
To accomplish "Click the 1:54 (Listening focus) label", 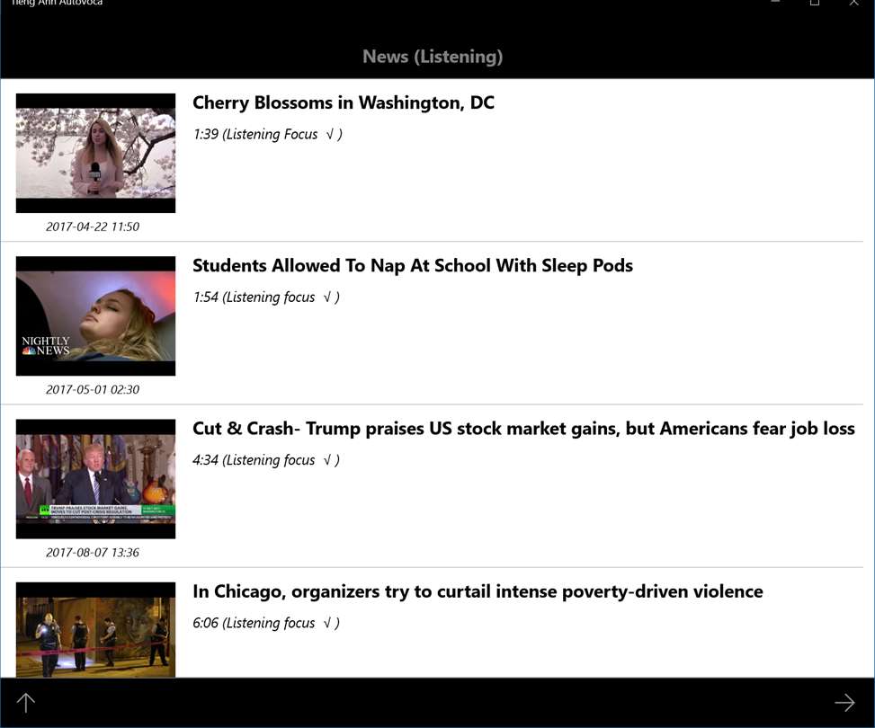I will (266, 297).
